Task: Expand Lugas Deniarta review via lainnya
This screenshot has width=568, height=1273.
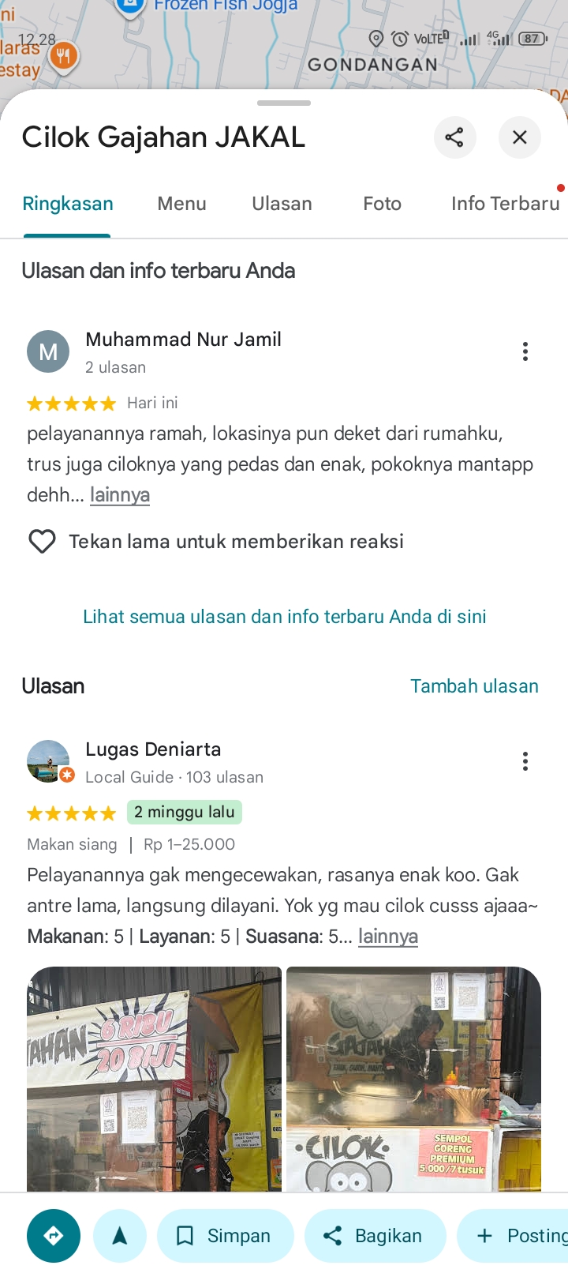Action: [388, 937]
